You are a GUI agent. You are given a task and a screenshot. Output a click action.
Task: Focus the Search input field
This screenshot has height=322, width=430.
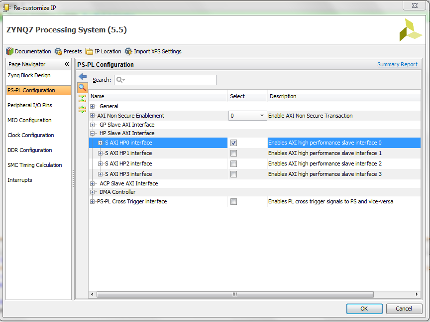(x=165, y=80)
